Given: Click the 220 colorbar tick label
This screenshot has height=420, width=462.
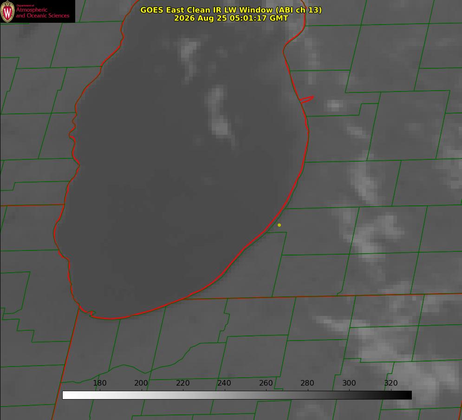Looking at the screenshot, I should point(182,383).
